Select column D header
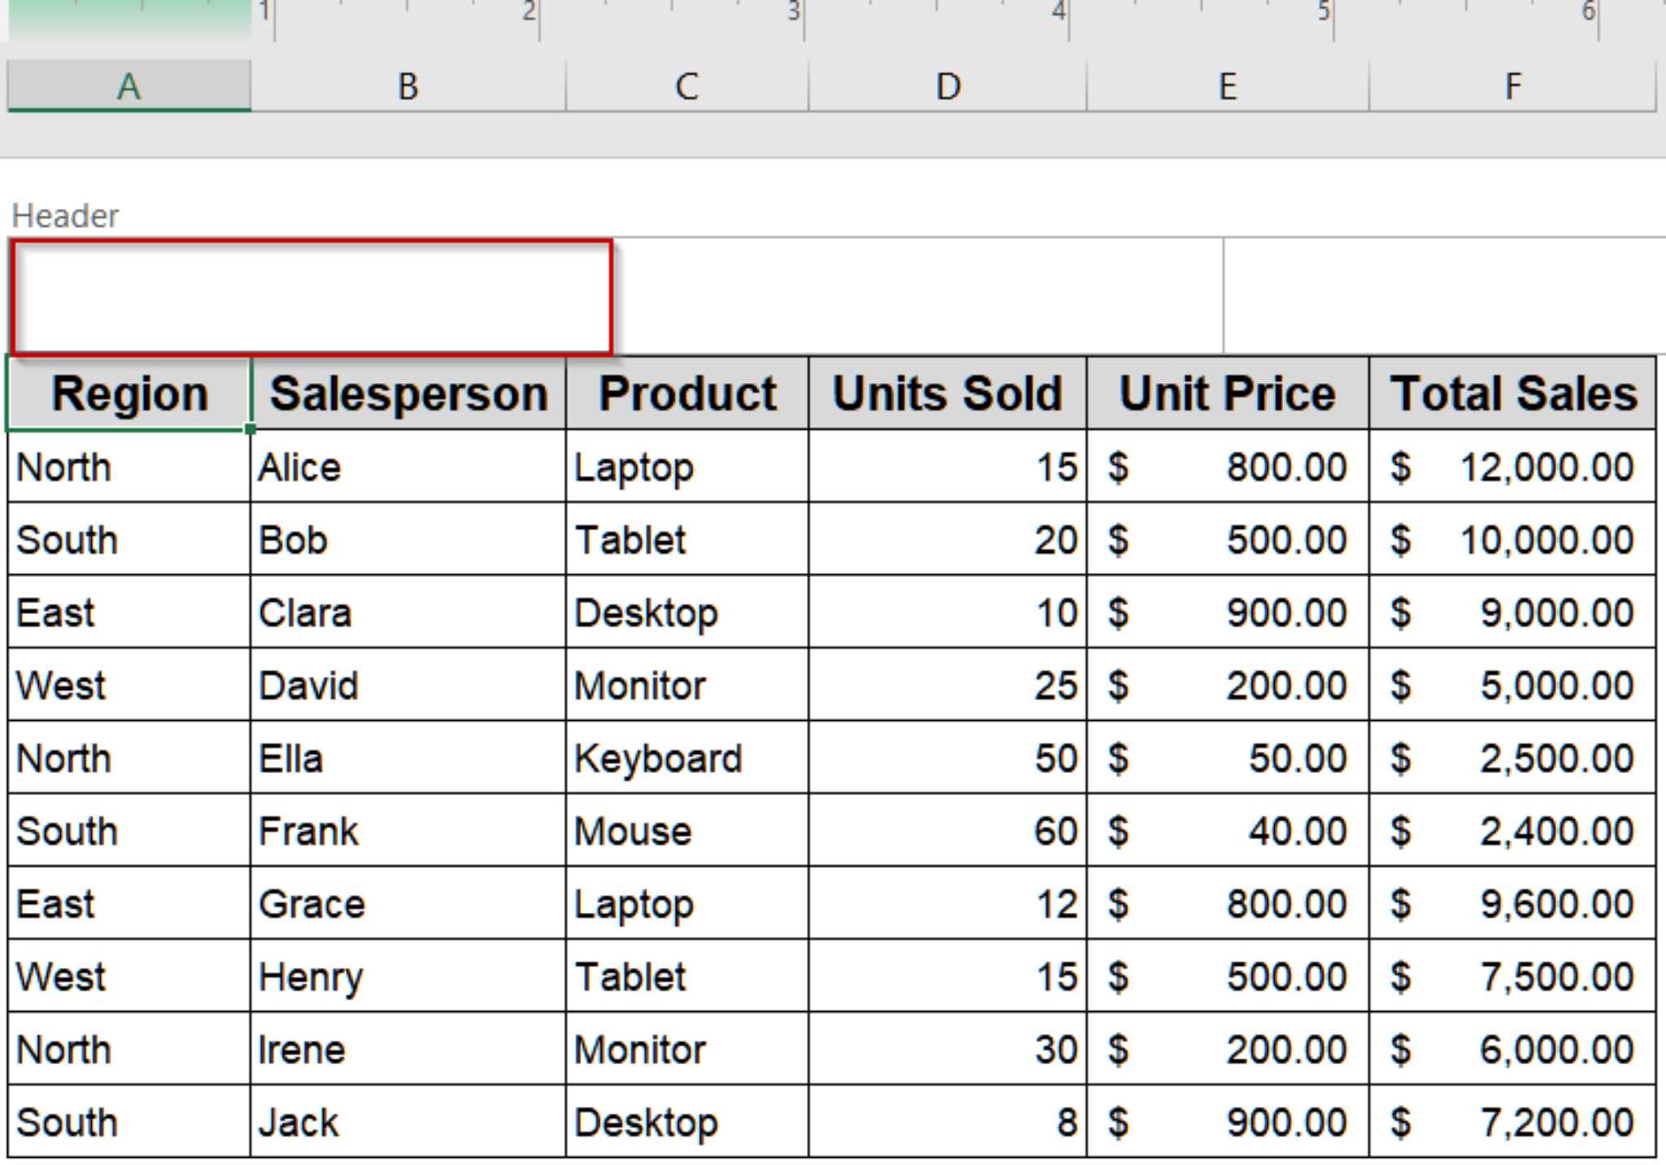The height and width of the screenshot is (1165, 1666). click(x=946, y=85)
